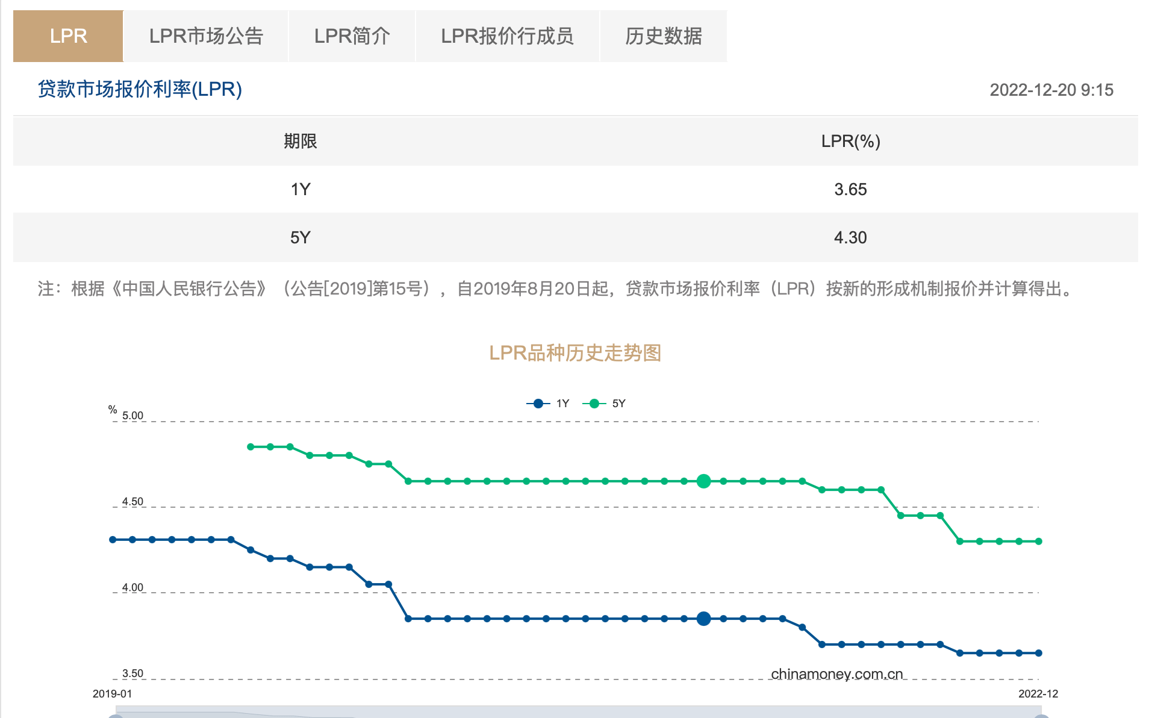Image resolution: width=1149 pixels, height=718 pixels.
Task: Click the first data point of the 5Y line
Action: coord(251,446)
